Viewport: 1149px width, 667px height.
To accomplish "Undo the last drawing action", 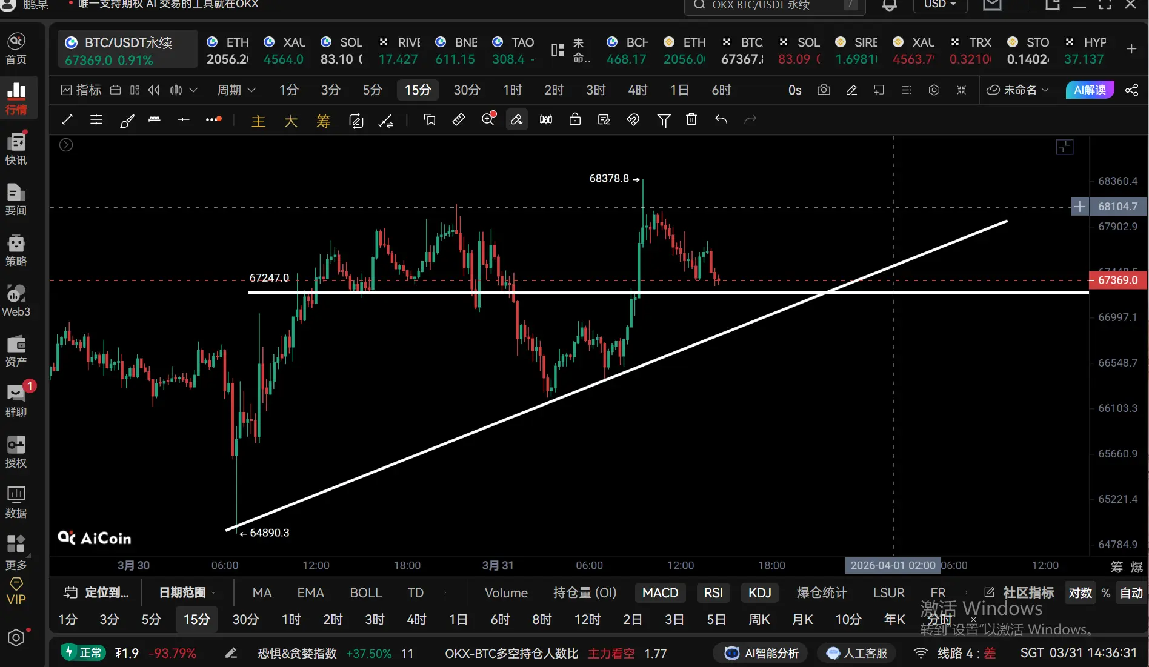I will click(721, 120).
